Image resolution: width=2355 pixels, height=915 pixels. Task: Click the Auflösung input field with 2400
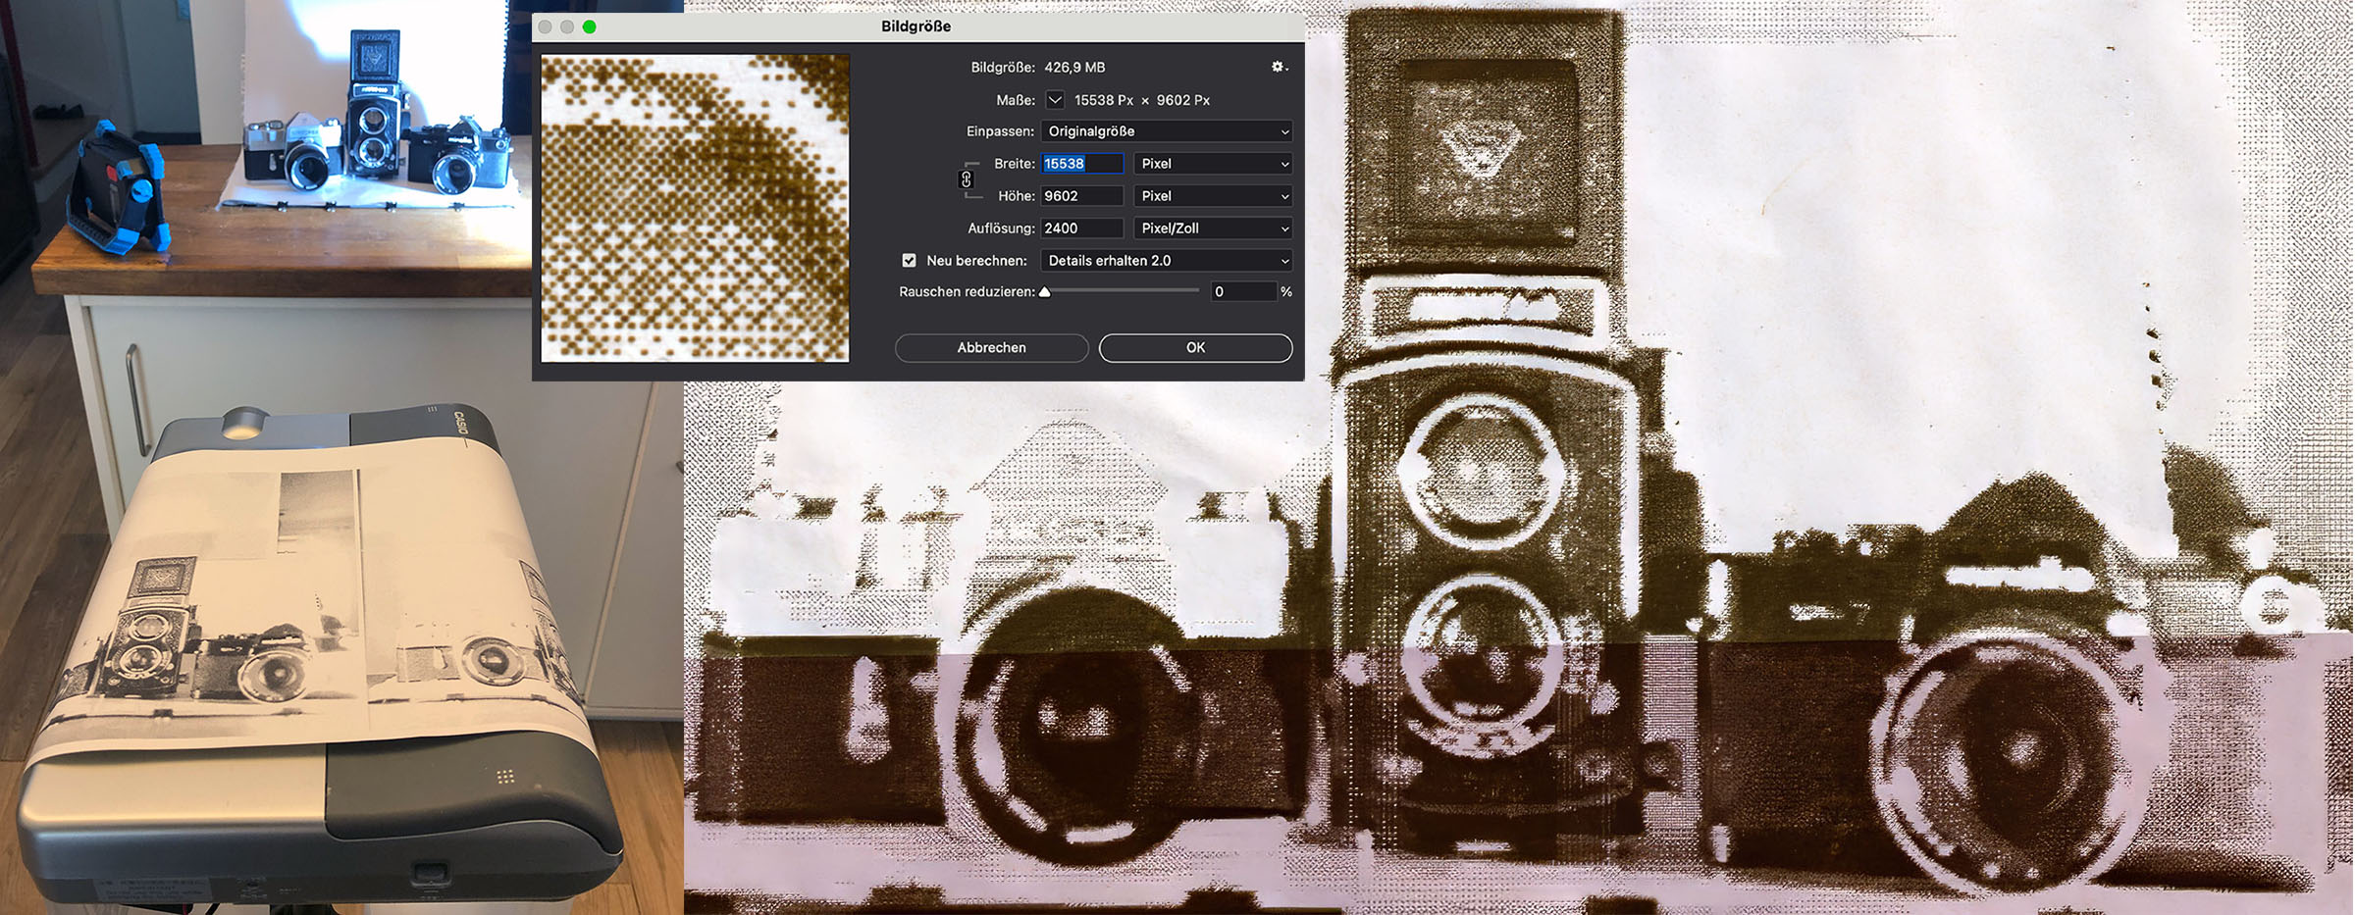click(1081, 229)
